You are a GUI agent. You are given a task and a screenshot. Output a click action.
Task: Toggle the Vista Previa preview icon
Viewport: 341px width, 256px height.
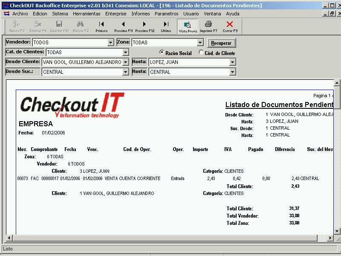188,26
